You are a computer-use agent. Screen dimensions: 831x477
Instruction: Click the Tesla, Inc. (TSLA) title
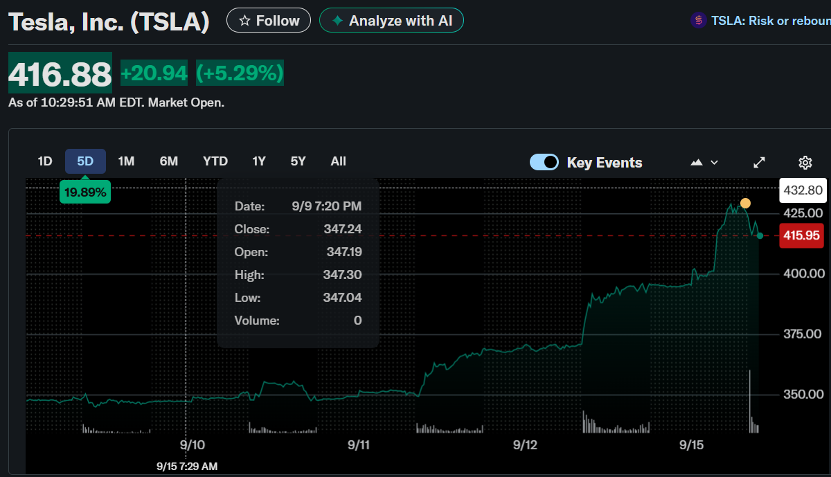[x=109, y=22]
